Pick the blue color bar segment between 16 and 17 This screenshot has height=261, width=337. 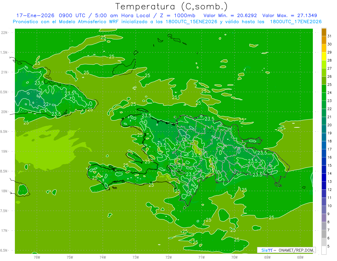324,153
